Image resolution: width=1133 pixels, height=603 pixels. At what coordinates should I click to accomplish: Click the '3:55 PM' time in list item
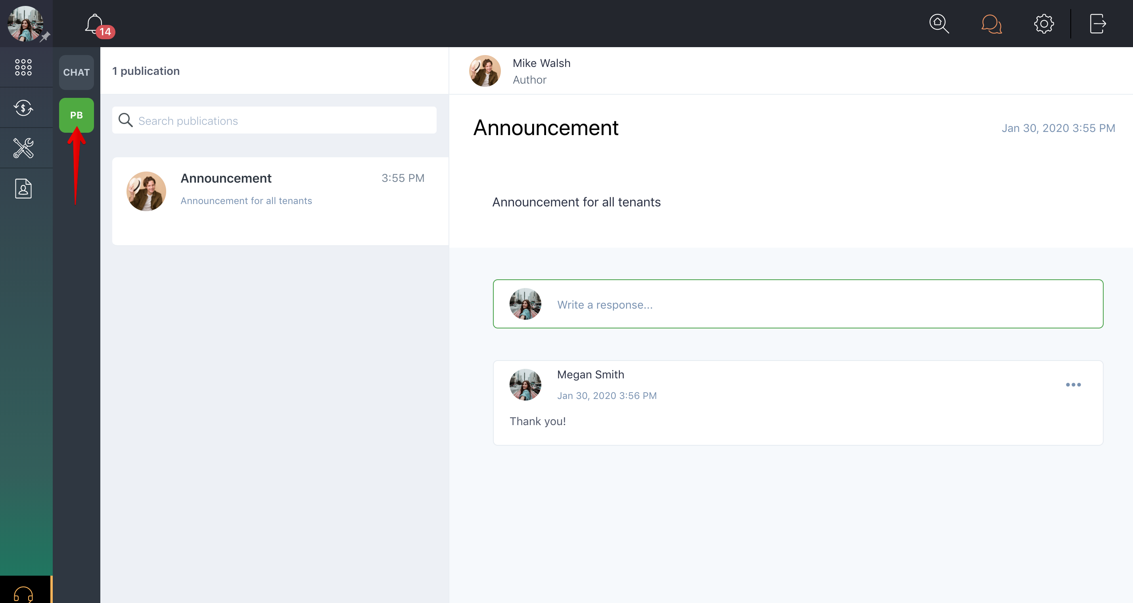[403, 178]
